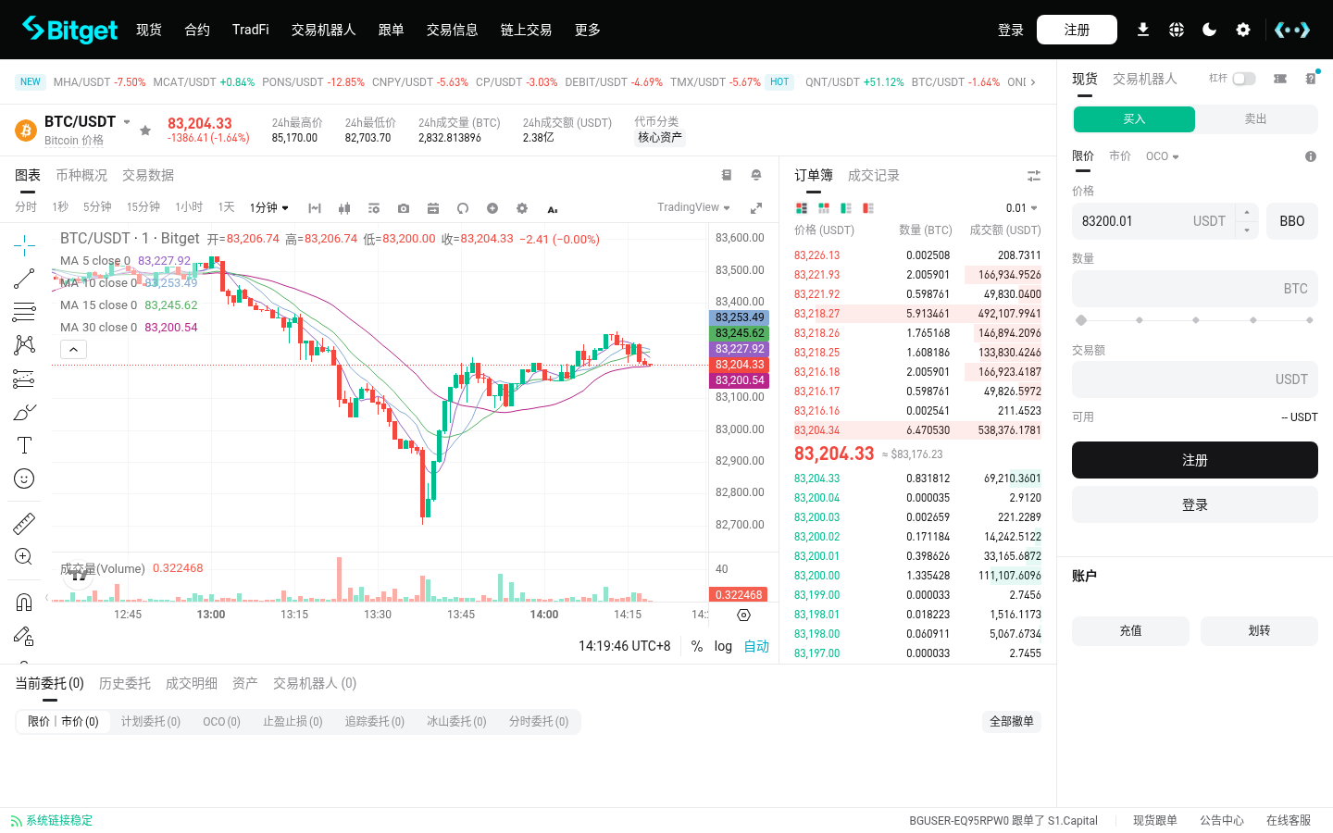Switch to the 币种概况 tab
This screenshot has width=1333, height=833.
point(81,175)
